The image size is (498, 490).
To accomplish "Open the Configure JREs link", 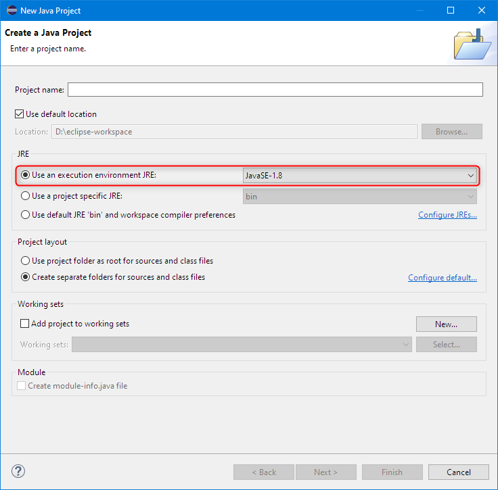I will pyautogui.click(x=447, y=215).
